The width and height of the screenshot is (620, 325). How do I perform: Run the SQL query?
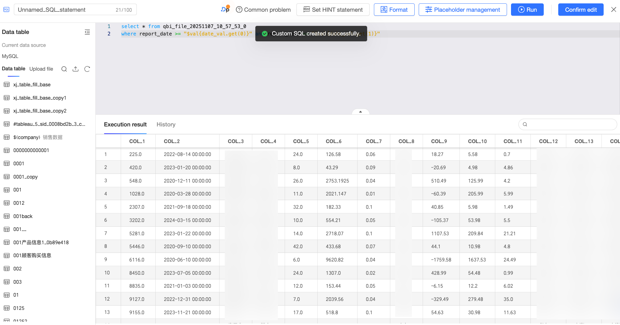pos(527,10)
